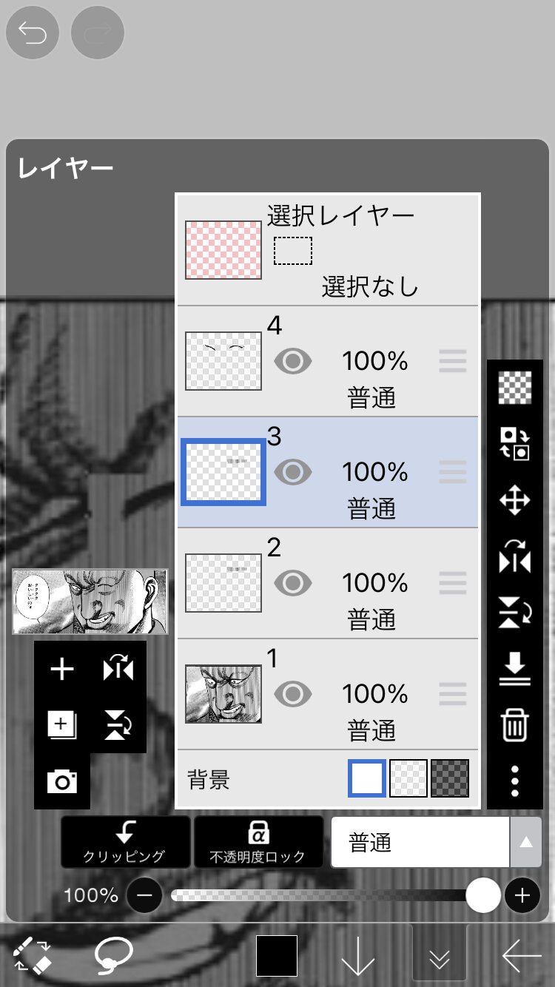Toggle visibility of layer 2
Screen dimensions: 555x987
point(293,583)
